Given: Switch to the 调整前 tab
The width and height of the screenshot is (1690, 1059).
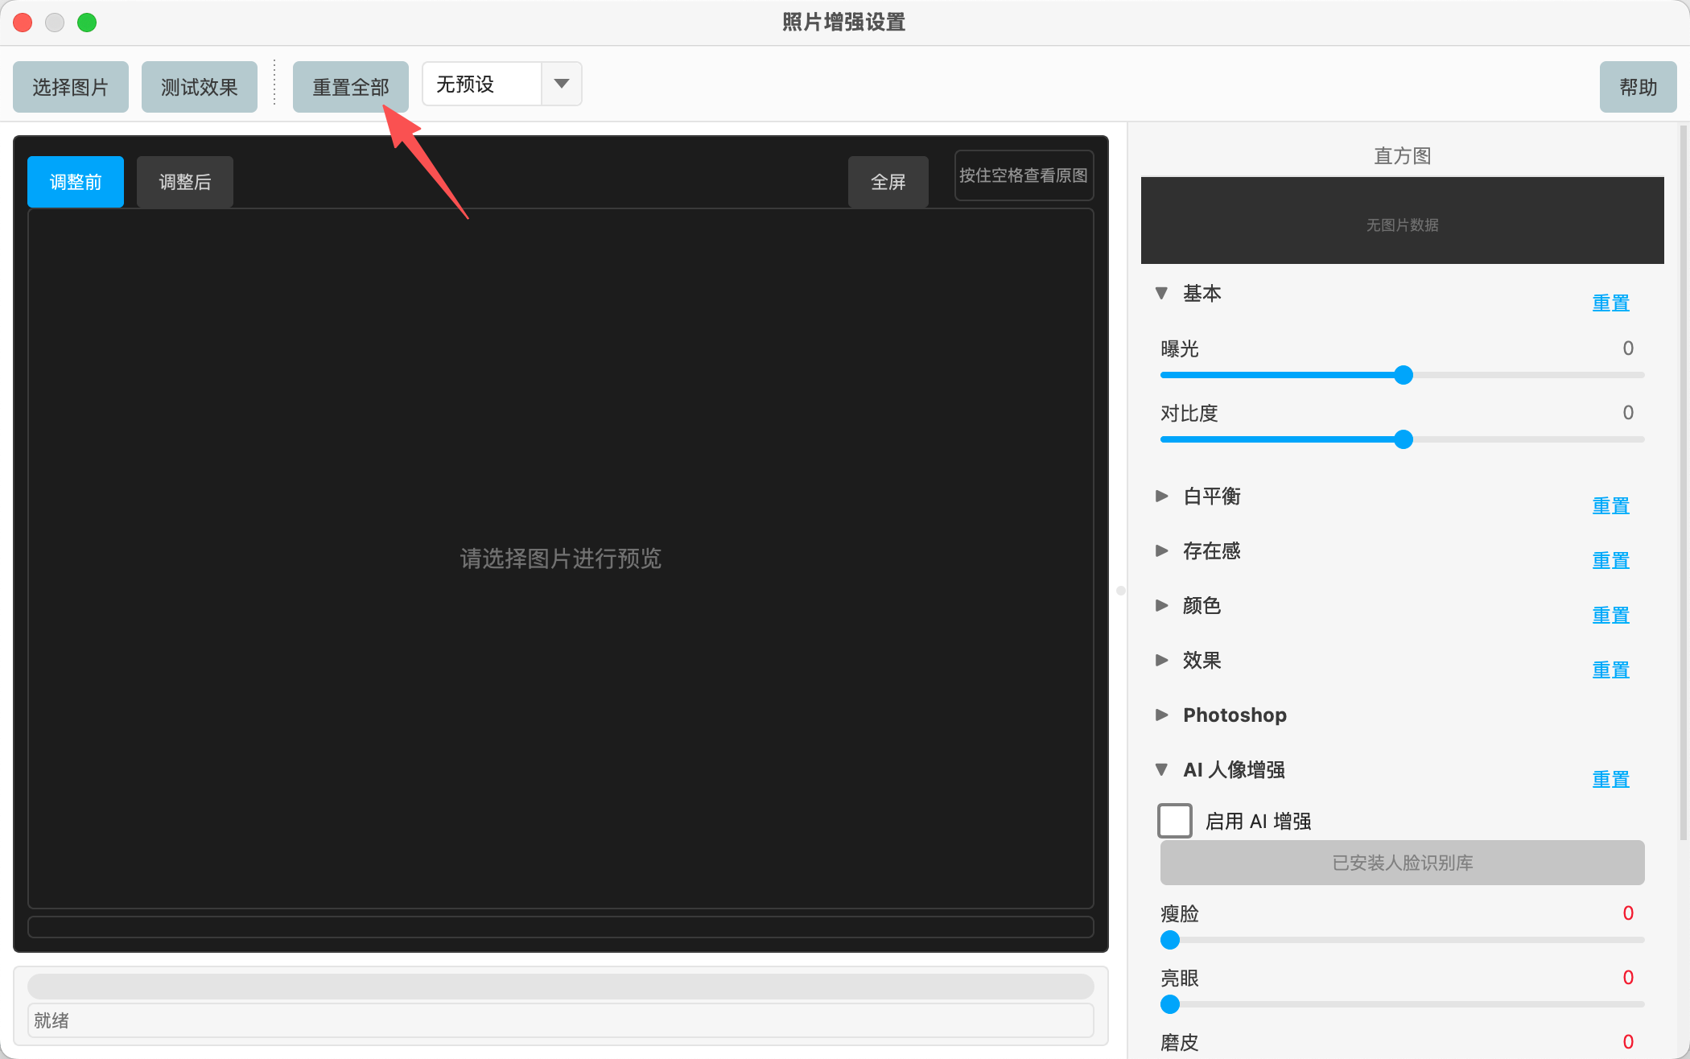Looking at the screenshot, I should tap(75, 182).
